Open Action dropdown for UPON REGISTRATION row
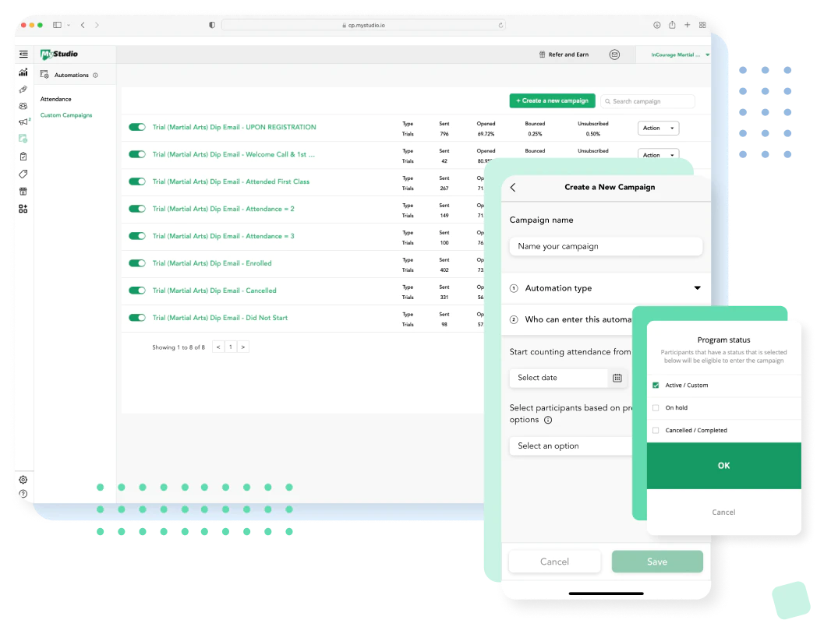 click(658, 129)
